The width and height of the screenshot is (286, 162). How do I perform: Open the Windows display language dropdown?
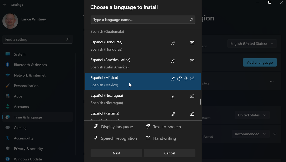point(252,44)
